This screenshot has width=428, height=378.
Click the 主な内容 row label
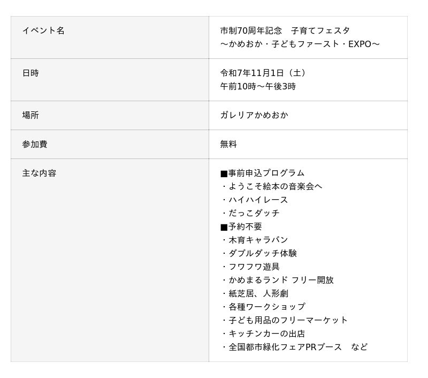(39, 173)
